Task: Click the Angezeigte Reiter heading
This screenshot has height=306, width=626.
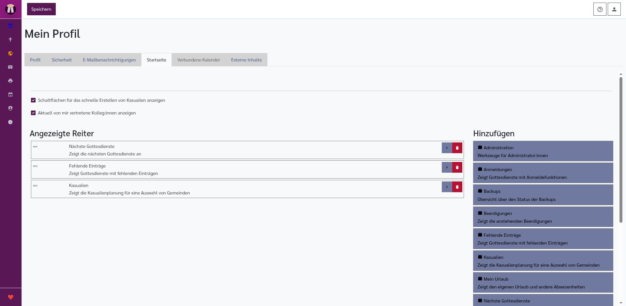Action: point(62,134)
